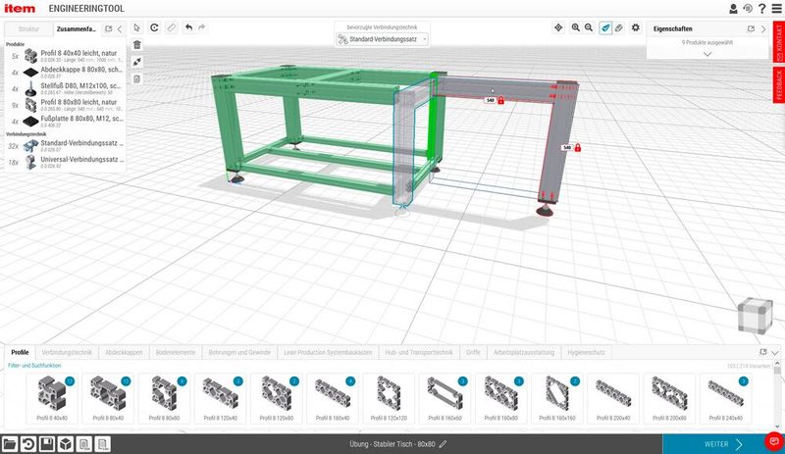Click the clipboard document icon below the move icon
The height and width of the screenshot is (454, 785).
point(137,78)
